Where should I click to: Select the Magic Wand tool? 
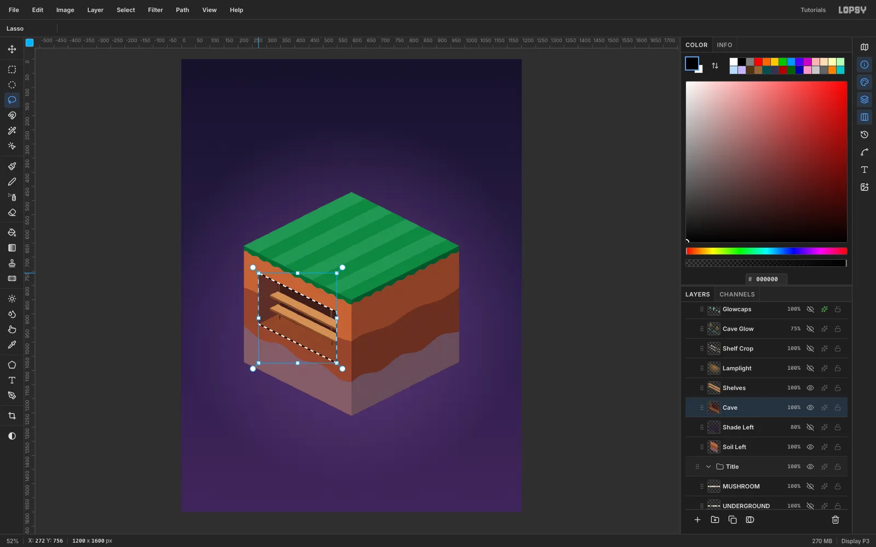pos(12,131)
